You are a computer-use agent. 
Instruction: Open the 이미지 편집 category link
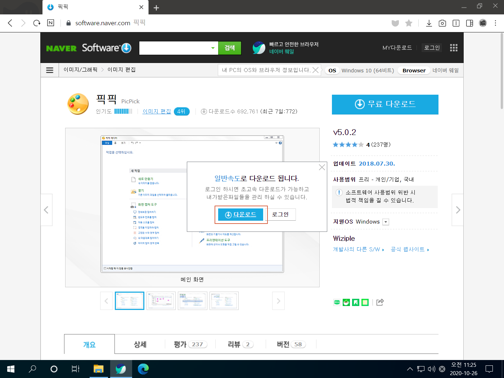157,112
